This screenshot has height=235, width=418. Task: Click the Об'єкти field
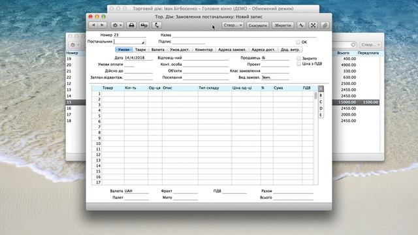coord(206,71)
